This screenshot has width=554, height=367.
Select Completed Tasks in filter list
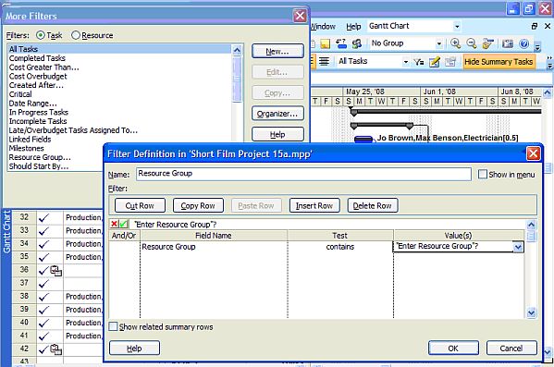tap(37, 58)
